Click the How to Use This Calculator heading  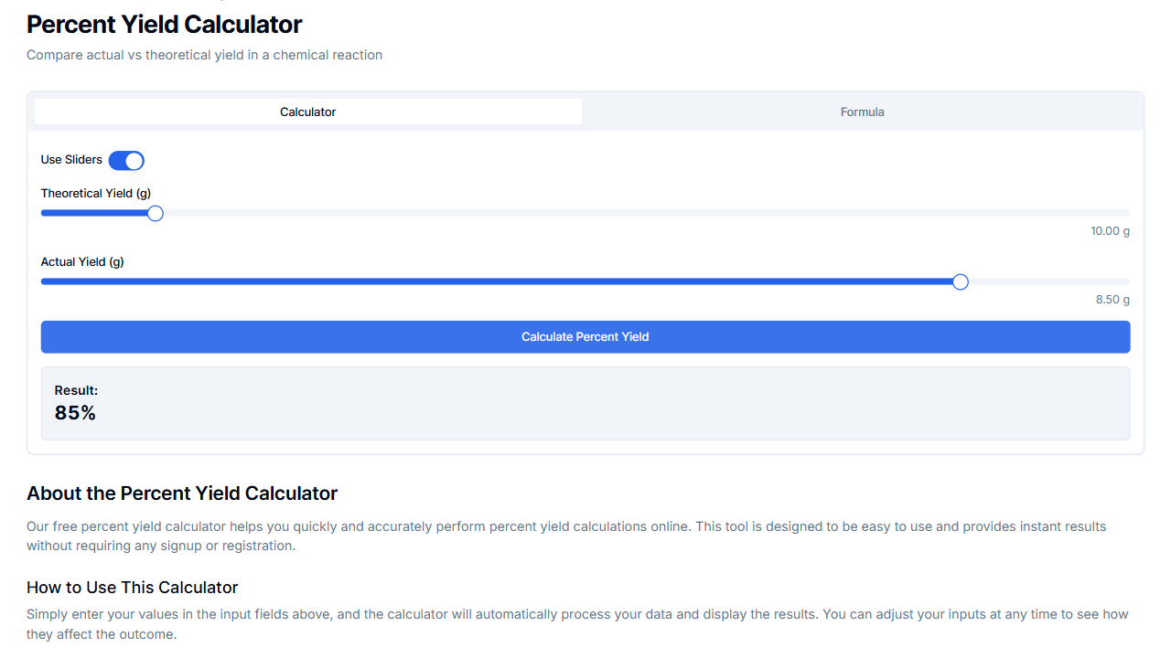133,588
